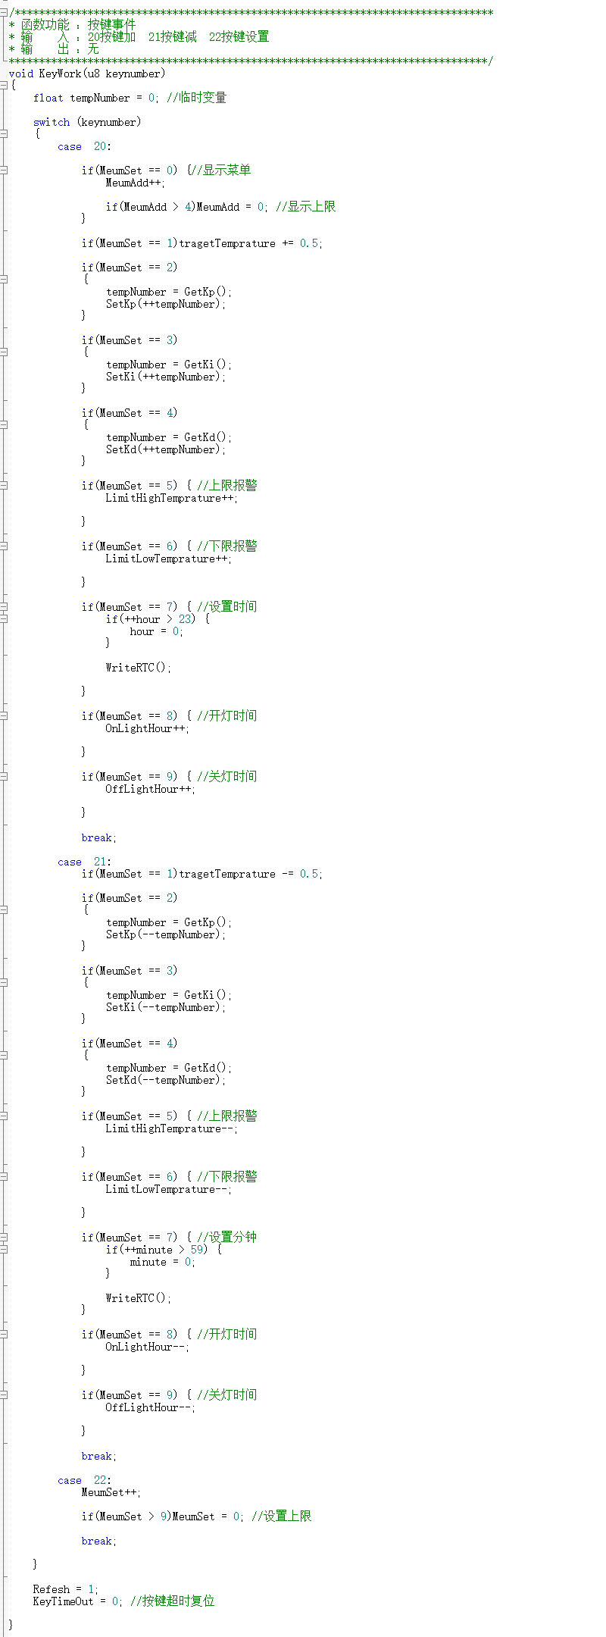The height and width of the screenshot is (1637, 606).
Task: Collapse the block containing OnLightHour++
Action: click(x=4, y=716)
